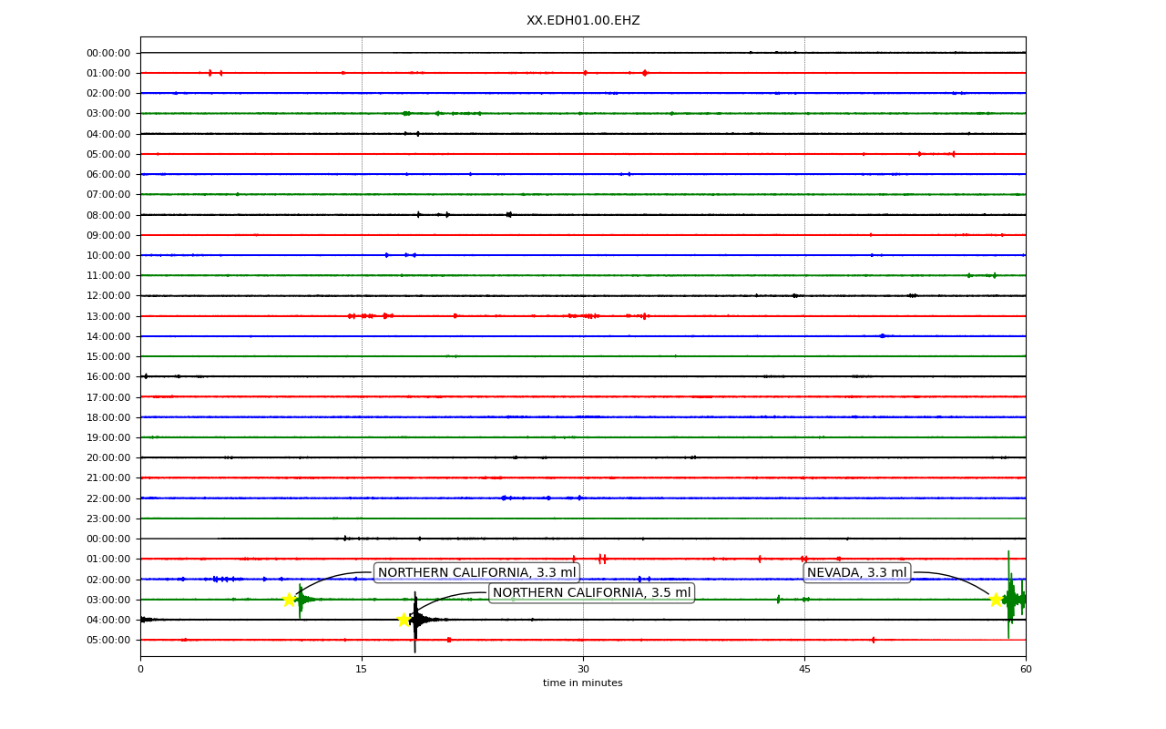Click the large black waveform burst on the 04:00:00 trace

click(x=415, y=621)
